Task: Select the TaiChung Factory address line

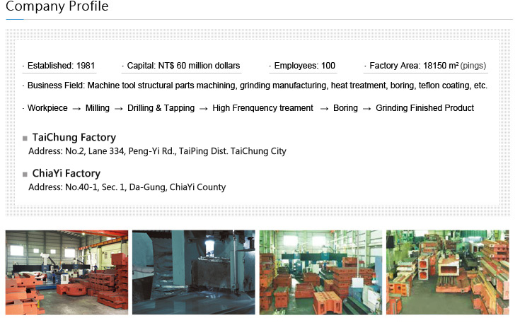Action: (x=157, y=151)
